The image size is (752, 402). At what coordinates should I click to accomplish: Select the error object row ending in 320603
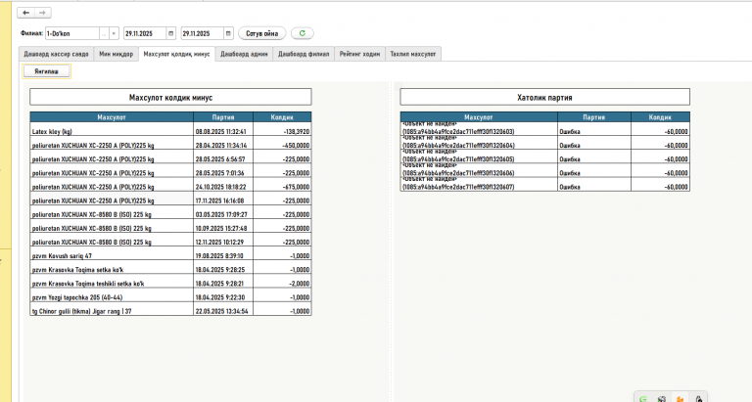coord(479,129)
